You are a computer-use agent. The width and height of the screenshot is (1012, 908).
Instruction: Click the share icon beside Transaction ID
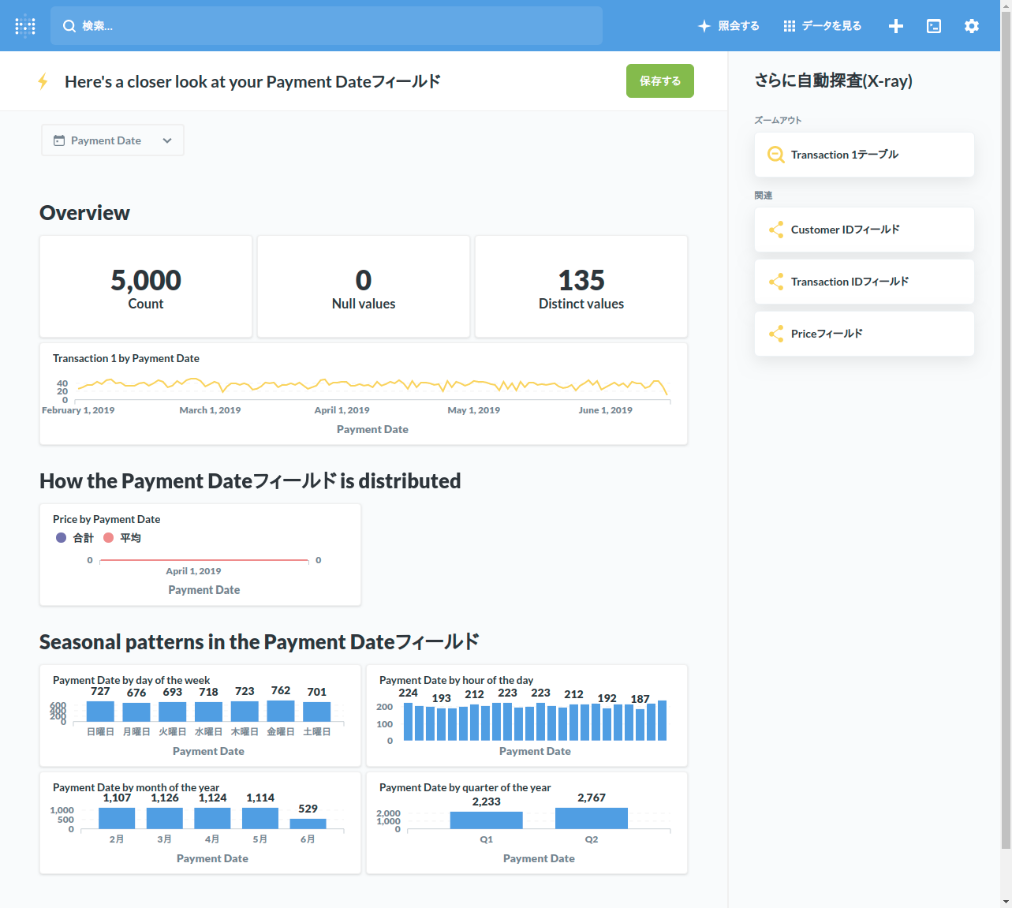pos(776,282)
